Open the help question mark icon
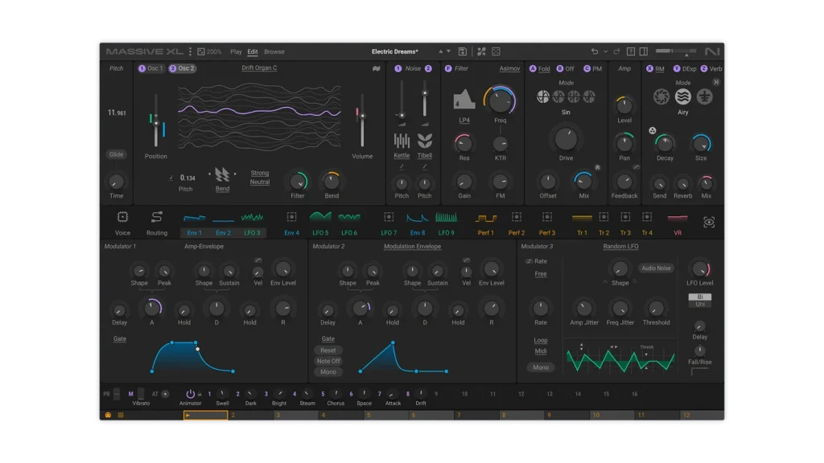This screenshot has height=463, width=824. click(x=631, y=51)
